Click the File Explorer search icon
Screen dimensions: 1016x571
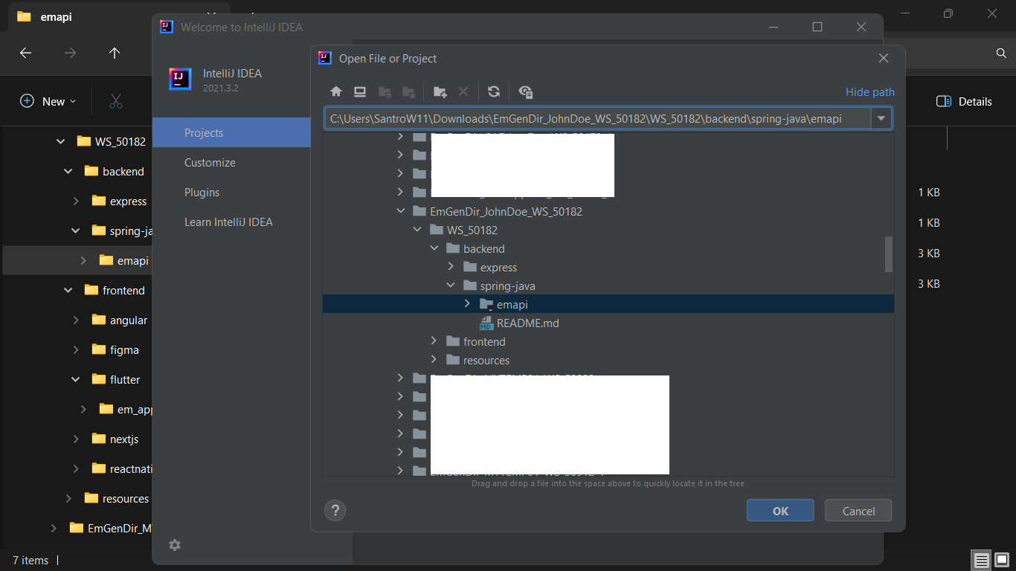[x=1001, y=54]
